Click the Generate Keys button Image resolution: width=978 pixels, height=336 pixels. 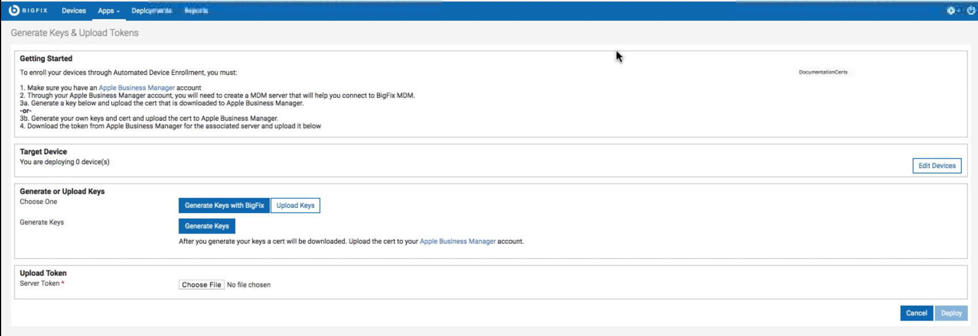click(207, 226)
